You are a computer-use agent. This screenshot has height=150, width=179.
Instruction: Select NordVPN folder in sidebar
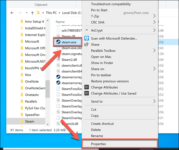click(35, 68)
